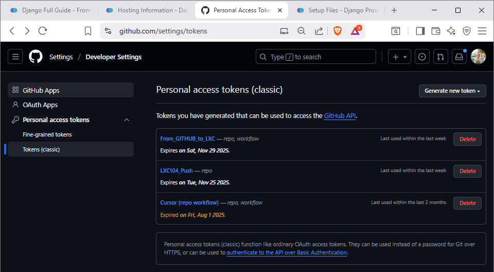The height and width of the screenshot is (272, 494).
Task: Click 'Expires on Sat, Nov 29 2025' text
Action: [195, 151]
